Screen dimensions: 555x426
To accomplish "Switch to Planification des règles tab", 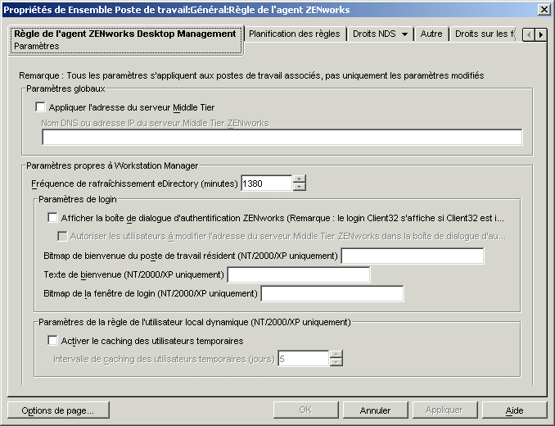I will [295, 34].
